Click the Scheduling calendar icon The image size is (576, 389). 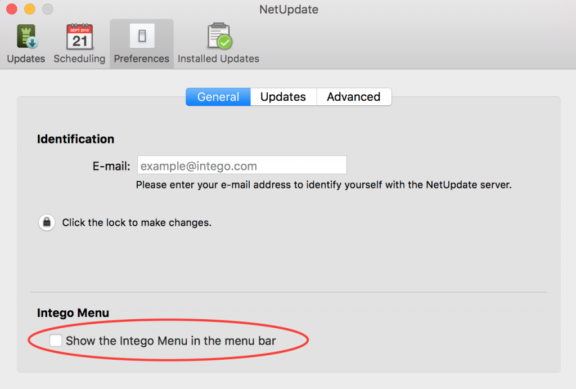point(79,37)
